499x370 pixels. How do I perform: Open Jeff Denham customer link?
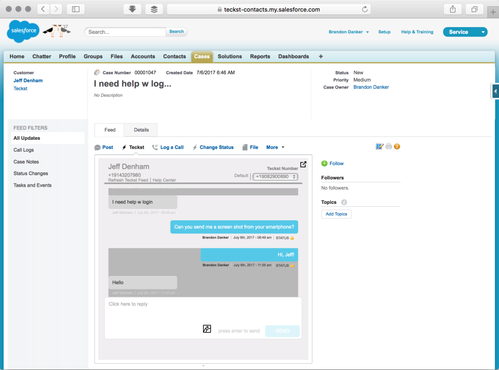28,81
